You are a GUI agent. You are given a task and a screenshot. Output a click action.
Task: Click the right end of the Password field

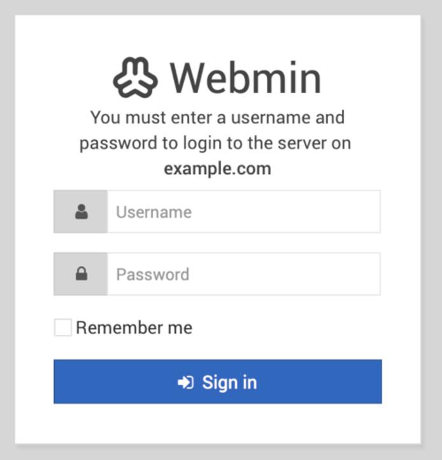click(369, 274)
